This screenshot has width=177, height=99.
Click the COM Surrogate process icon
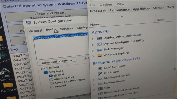[100, 68]
